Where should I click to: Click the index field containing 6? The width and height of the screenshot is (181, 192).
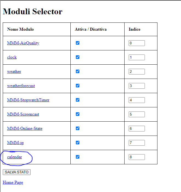[x=137, y=128]
